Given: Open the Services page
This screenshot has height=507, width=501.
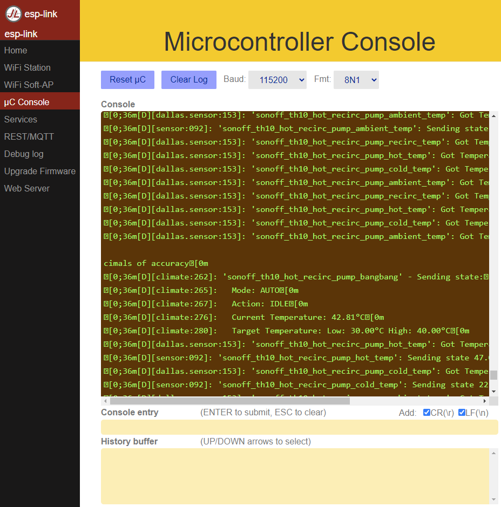Looking at the screenshot, I should pos(21,119).
